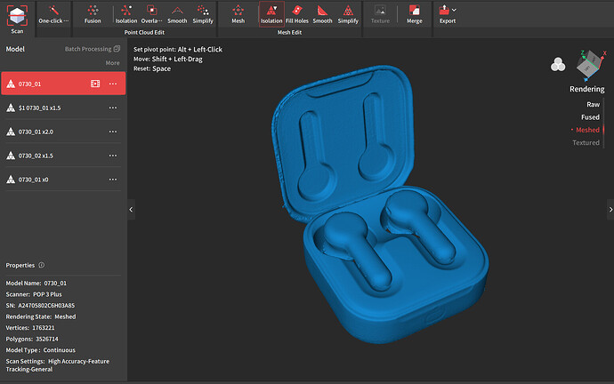The height and width of the screenshot is (384, 614).
Task: Apply Point Cloud Simplify tool
Action: (203, 14)
